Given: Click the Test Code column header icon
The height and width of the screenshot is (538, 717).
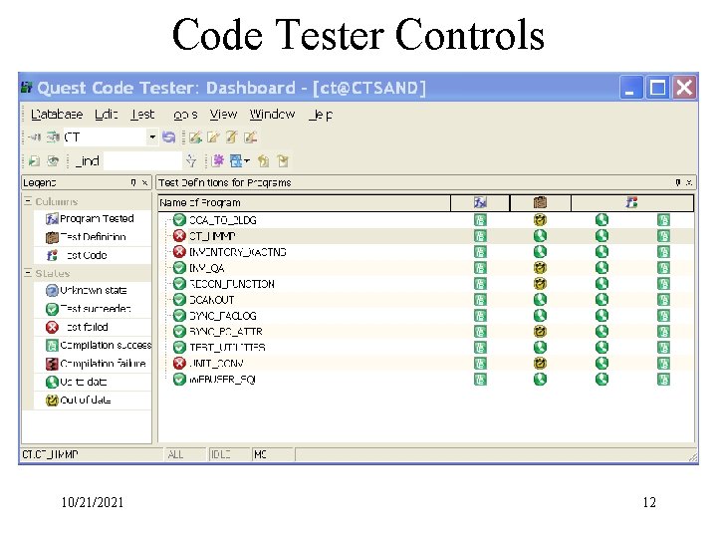Looking at the screenshot, I should 632,202.
